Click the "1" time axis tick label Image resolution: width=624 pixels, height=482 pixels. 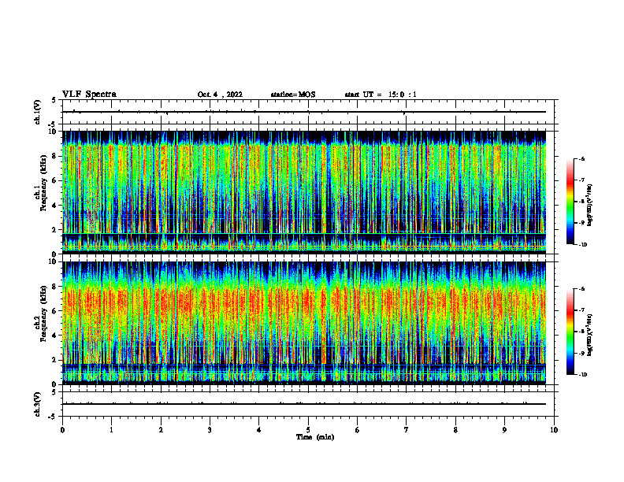(111, 430)
